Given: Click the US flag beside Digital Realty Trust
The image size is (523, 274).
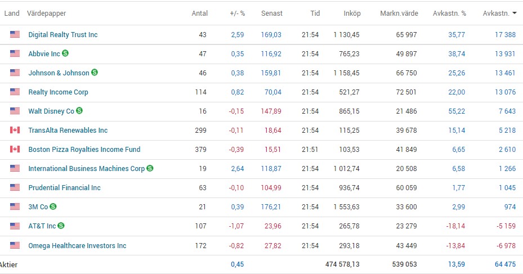Looking at the screenshot, I should [15, 34].
